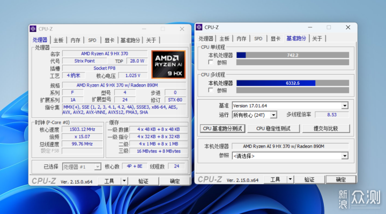Click the 总线速度 value 99.76 MHz
The width and height of the screenshot is (386, 214).
pos(82,144)
